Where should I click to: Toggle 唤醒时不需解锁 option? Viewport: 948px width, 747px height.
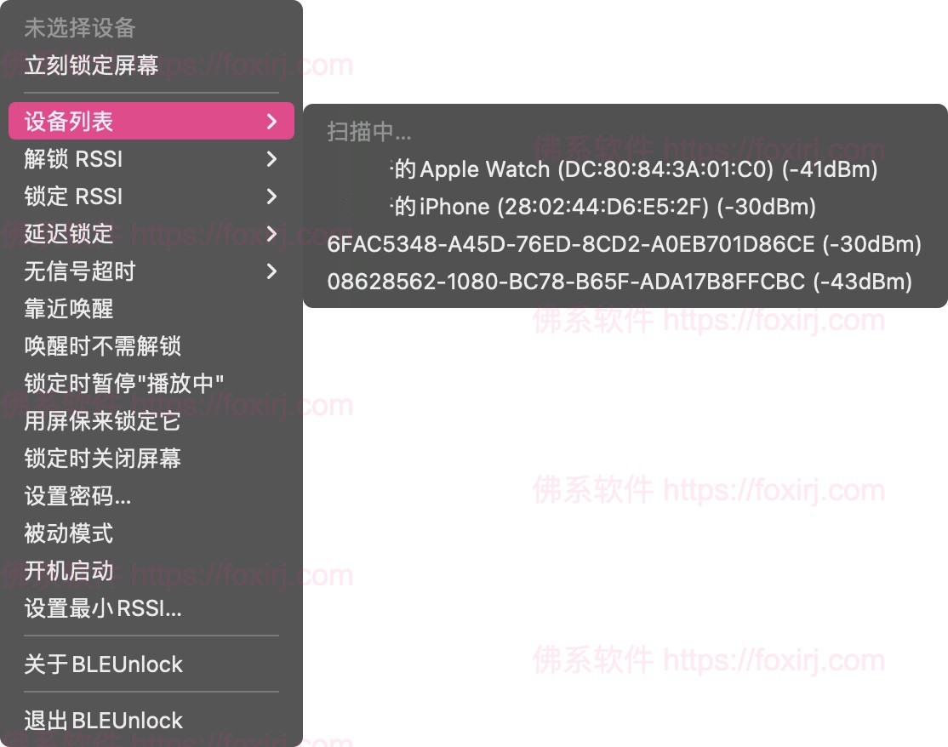[x=102, y=346]
